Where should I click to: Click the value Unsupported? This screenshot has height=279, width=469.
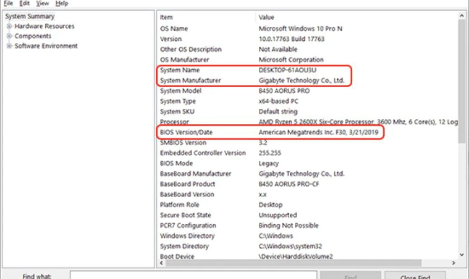tap(277, 215)
